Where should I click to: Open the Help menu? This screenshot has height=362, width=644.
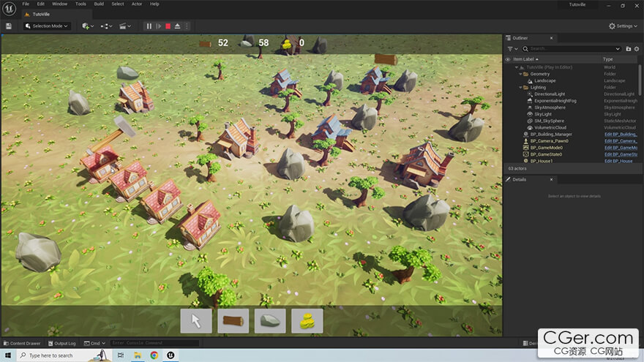pyautogui.click(x=154, y=4)
